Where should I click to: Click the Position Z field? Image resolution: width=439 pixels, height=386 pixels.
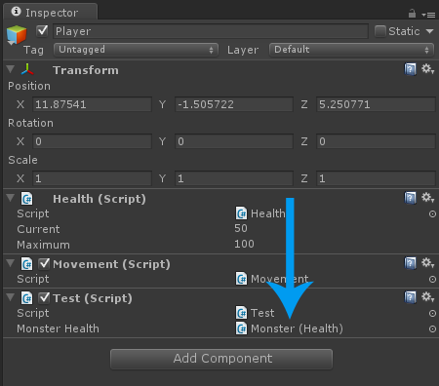click(x=376, y=104)
